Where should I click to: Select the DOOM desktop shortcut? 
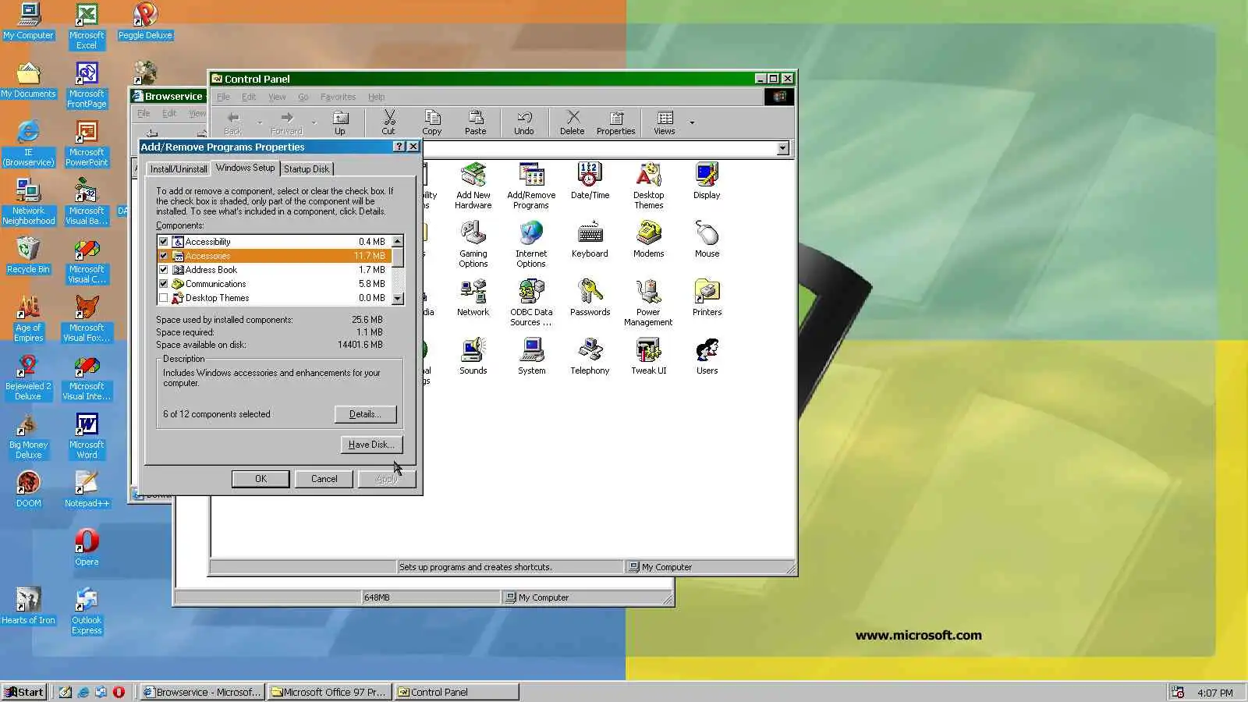[28, 489]
